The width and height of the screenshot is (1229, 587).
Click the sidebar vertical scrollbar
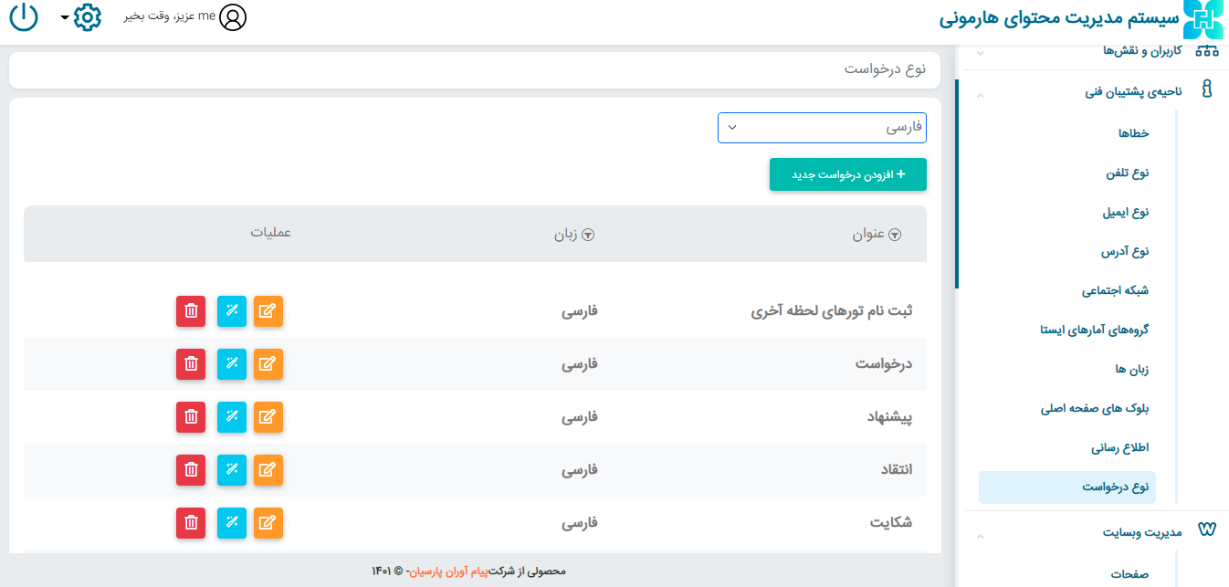click(957, 183)
